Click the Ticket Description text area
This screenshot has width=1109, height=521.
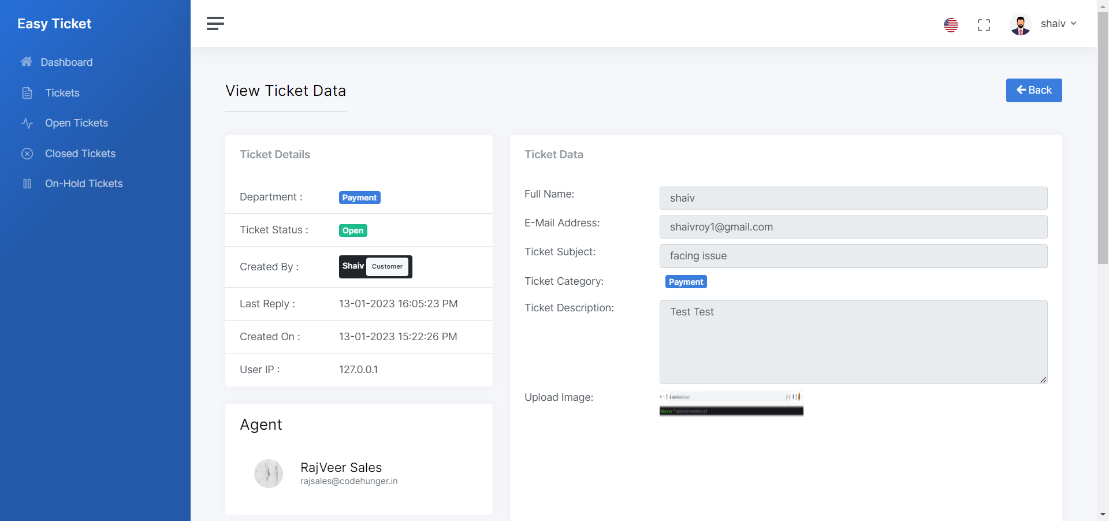pos(853,342)
